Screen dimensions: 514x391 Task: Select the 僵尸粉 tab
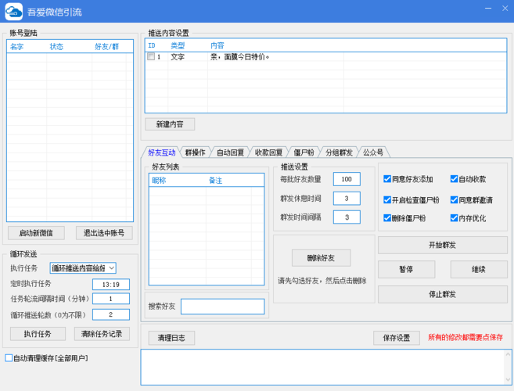click(304, 152)
